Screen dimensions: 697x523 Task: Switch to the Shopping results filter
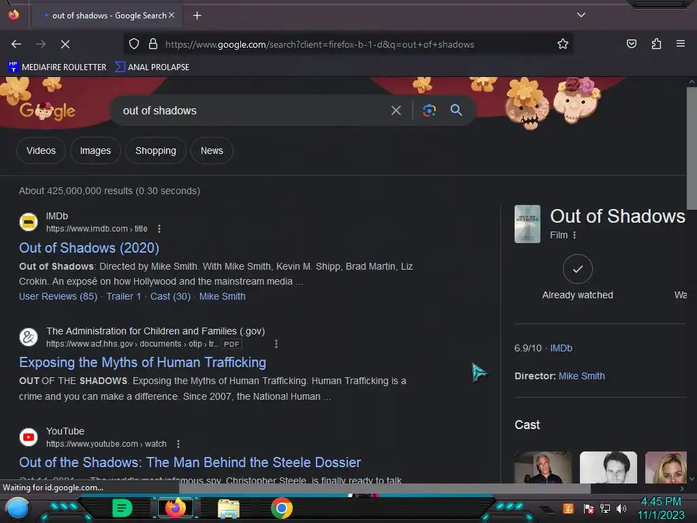pyautogui.click(x=156, y=150)
